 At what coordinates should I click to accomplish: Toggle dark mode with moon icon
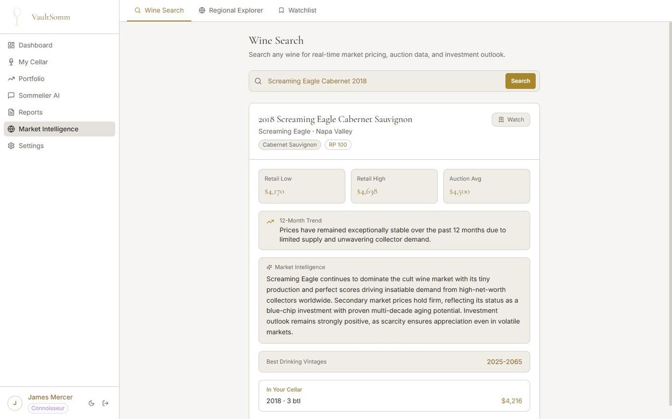point(92,403)
